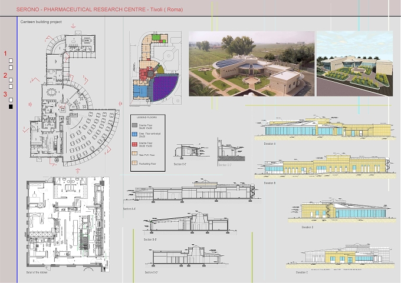401x283 pixels.
Task: Click the red number 2 section label
Action: 5,75
